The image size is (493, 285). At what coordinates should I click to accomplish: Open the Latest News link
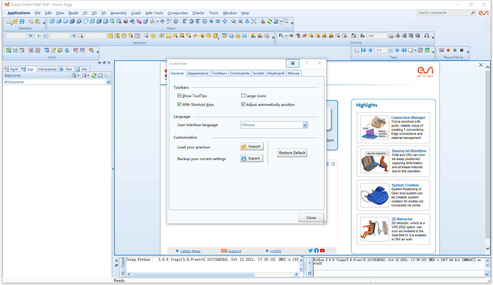[190, 251]
